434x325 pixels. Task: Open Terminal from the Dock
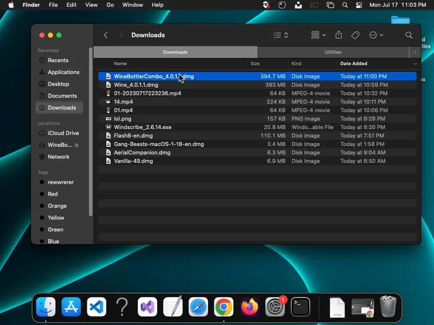point(300,307)
